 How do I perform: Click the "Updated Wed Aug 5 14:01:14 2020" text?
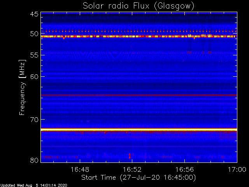coord(34,185)
